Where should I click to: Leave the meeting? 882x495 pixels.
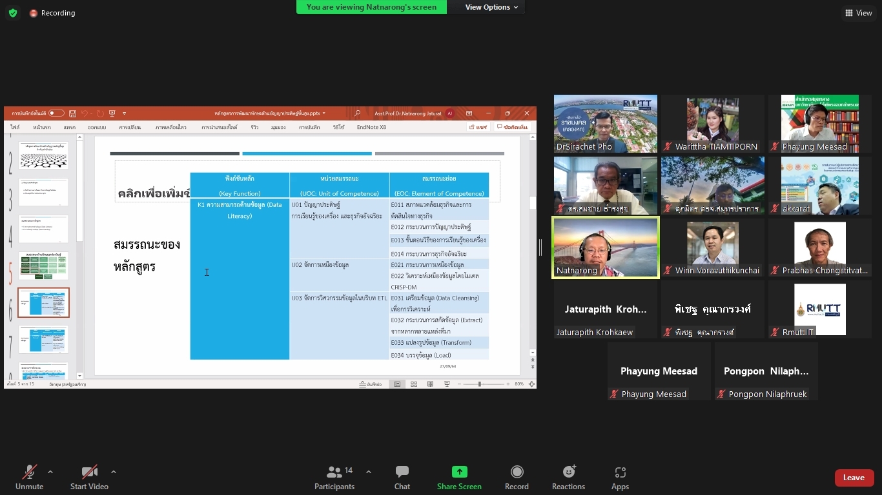pos(854,478)
